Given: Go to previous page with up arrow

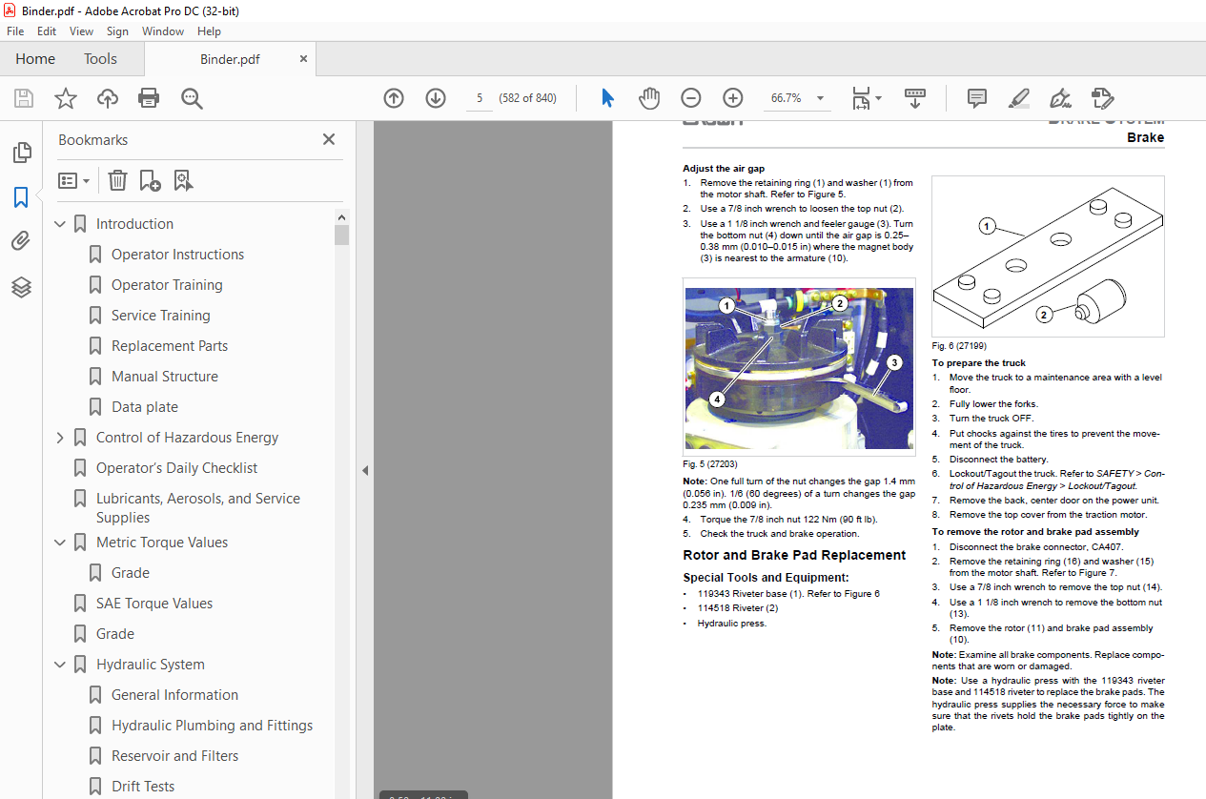Looking at the screenshot, I should tap(394, 98).
